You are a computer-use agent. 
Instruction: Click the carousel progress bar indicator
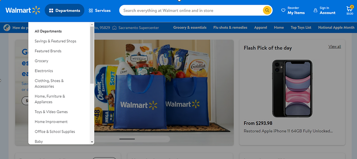click(x=127, y=139)
